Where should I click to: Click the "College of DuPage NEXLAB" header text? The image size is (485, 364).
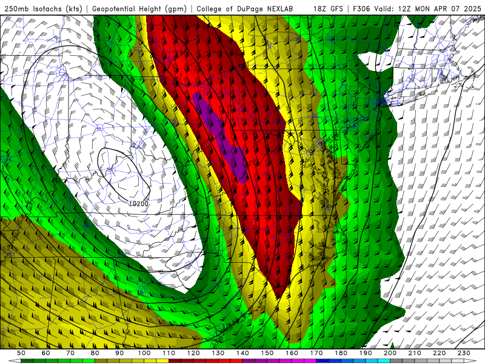click(x=245, y=8)
